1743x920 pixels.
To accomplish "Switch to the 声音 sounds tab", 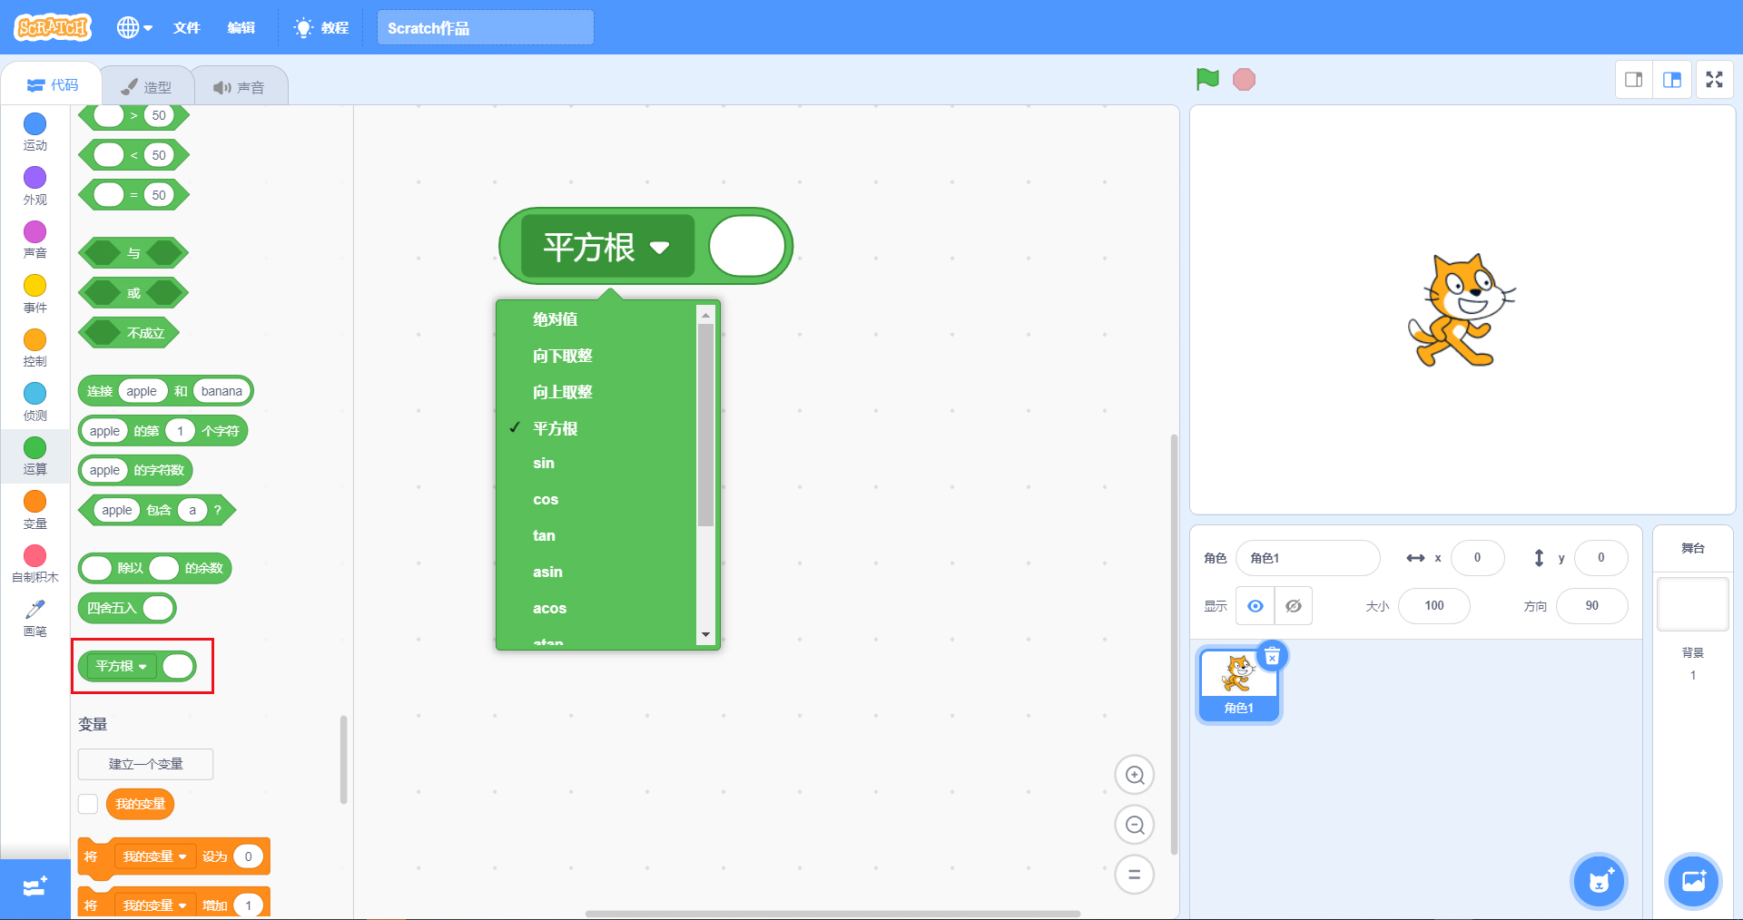I will point(240,87).
